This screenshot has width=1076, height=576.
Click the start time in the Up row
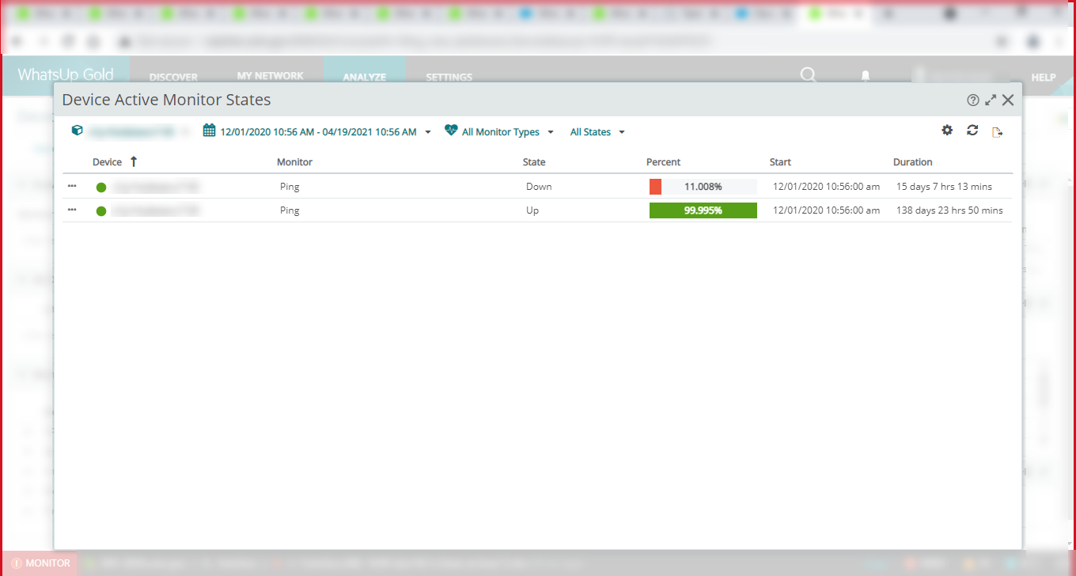point(826,210)
